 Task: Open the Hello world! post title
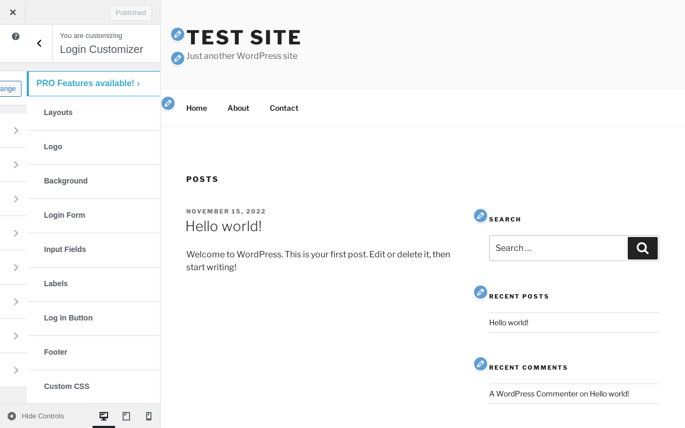pos(224,226)
